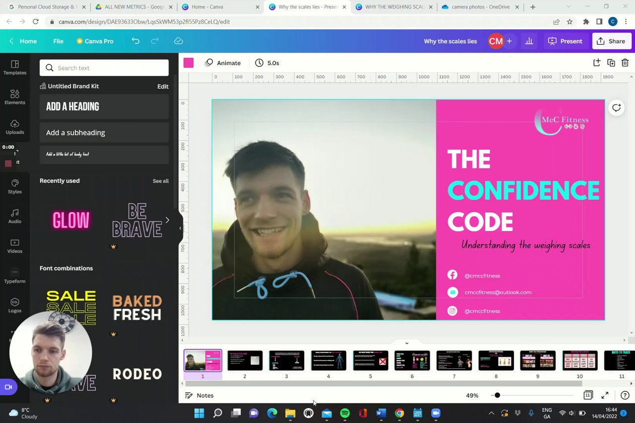
Task: Enter fullscreen mode icon
Action: tap(605, 395)
